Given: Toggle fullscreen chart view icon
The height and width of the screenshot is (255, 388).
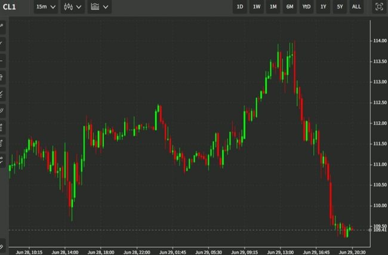Looking at the screenshot, I should point(378,7).
